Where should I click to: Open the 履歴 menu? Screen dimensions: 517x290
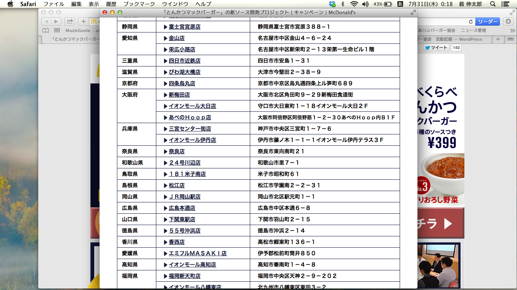(x=111, y=4)
